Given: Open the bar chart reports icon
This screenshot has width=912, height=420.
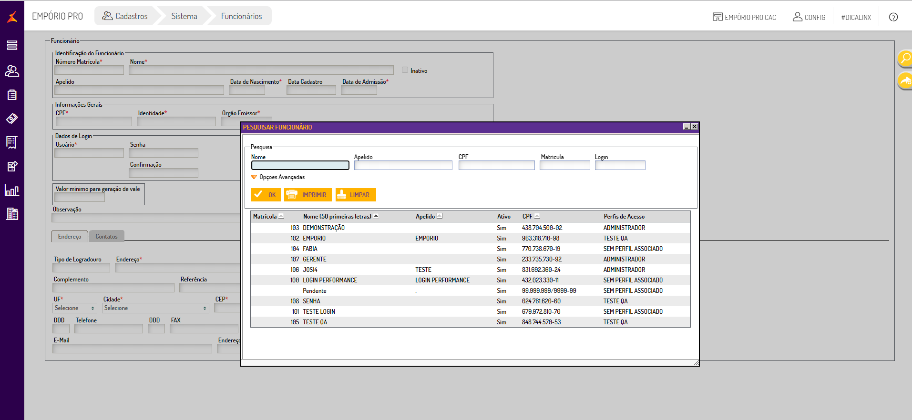Looking at the screenshot, I should pyautogui.click(x=12, y=190).
